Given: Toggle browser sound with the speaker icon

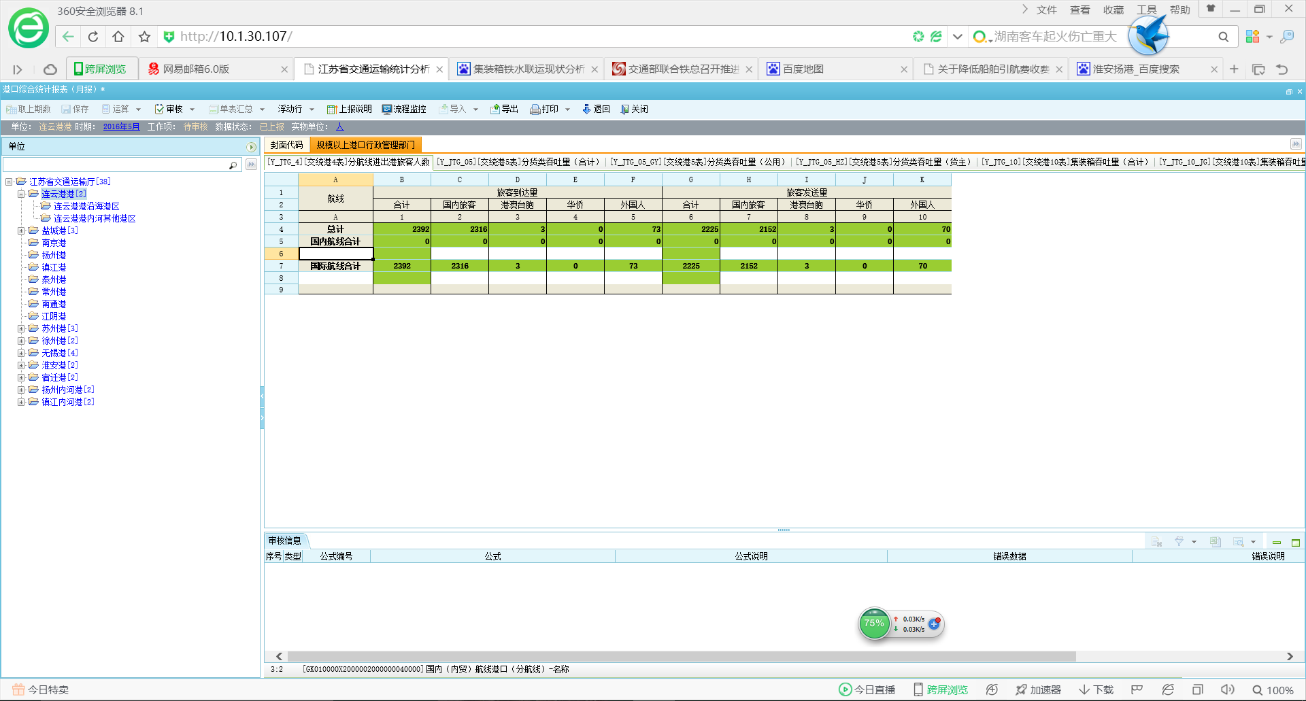Looking at the screenshot, I should tap(1227, 689).
